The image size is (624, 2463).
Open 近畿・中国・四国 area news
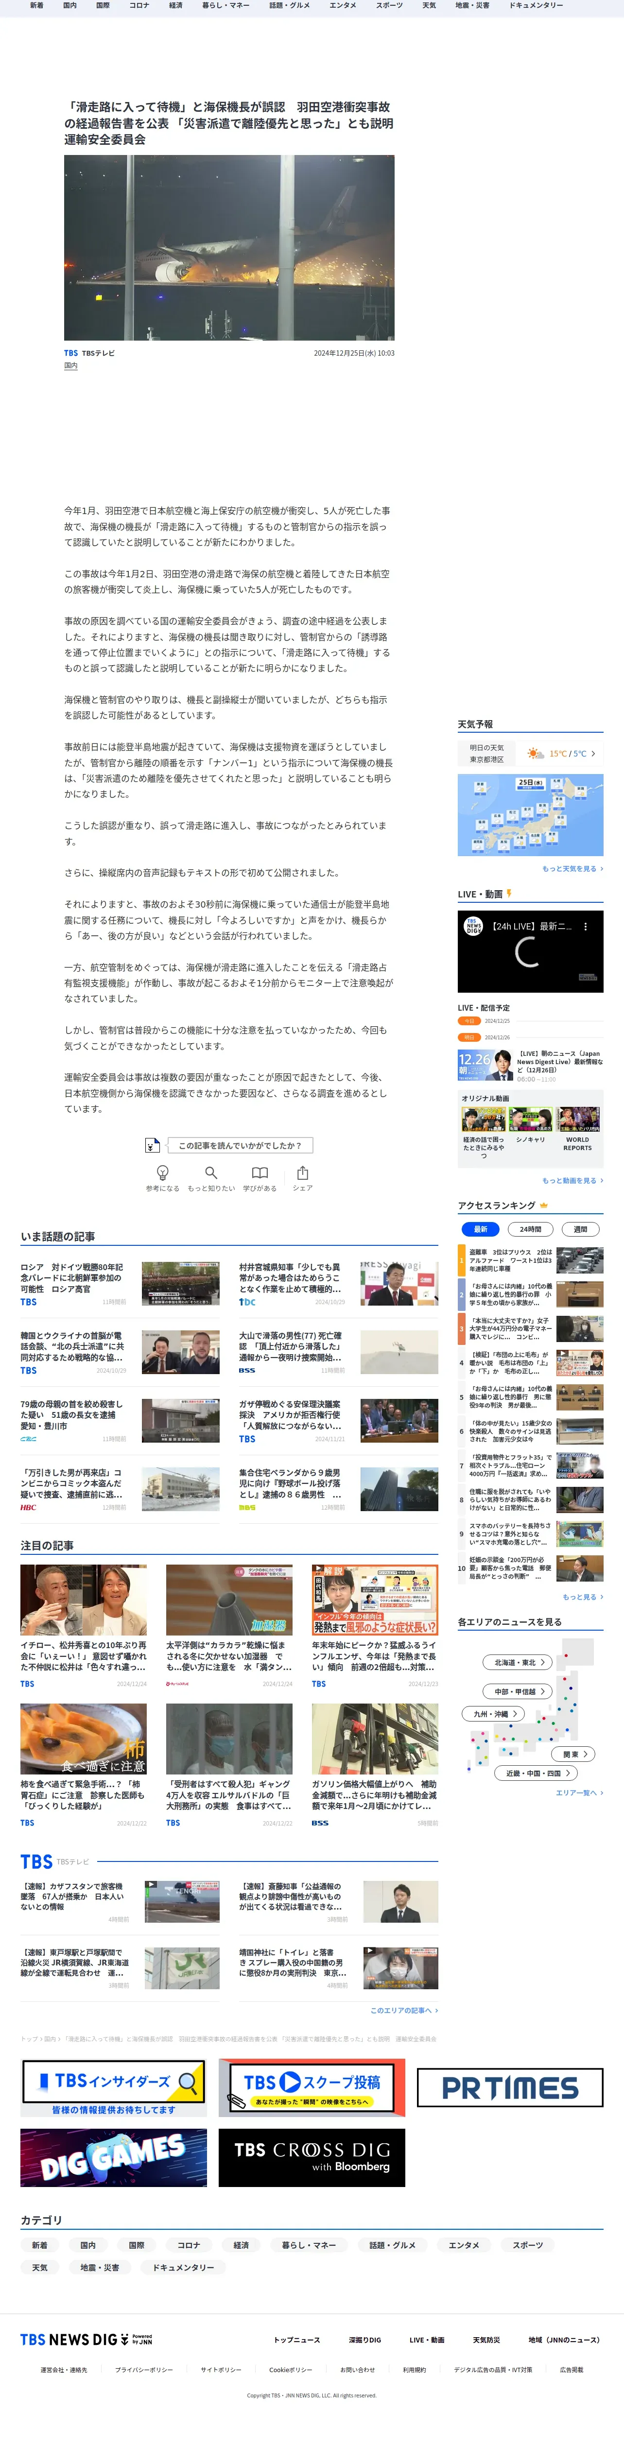[535, 1773]
